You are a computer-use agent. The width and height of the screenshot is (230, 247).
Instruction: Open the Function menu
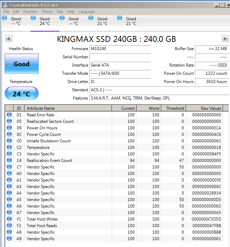click(x=31, y=12)
